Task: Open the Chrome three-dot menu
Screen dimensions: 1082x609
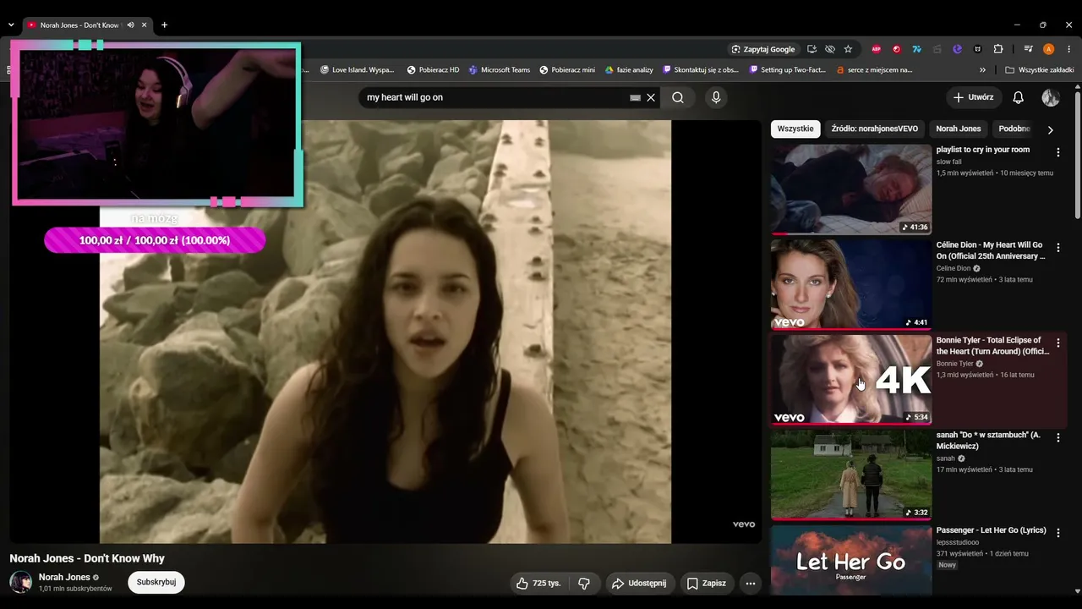Action: click(1068, 49)
